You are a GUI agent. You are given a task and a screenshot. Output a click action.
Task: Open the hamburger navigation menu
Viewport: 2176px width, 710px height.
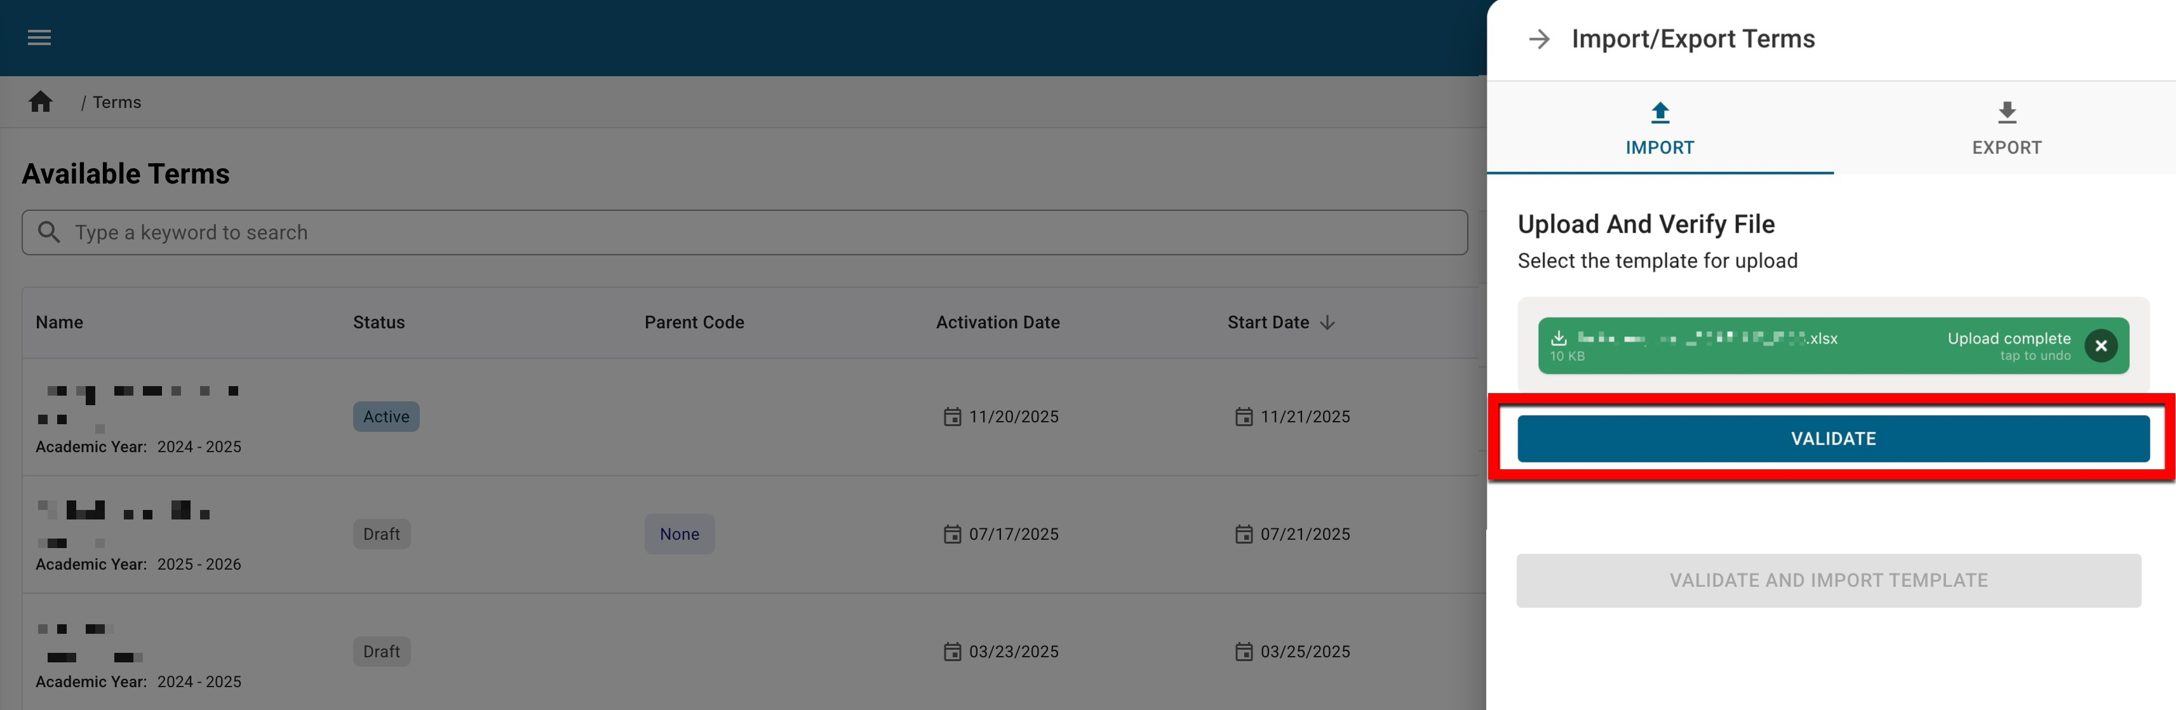pyautogui.click(x=39, y=38)
